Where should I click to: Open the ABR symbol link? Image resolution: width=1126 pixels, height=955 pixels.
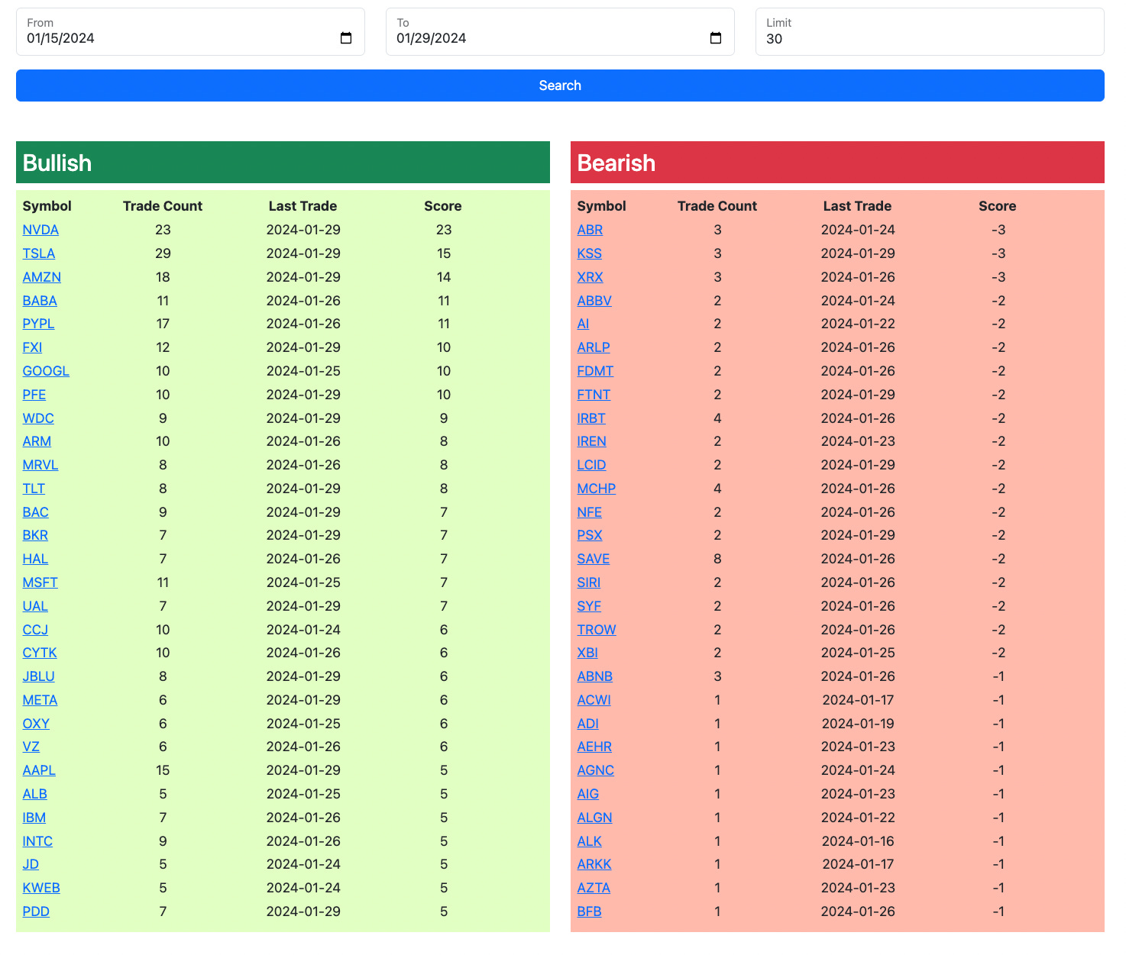(590, 230)
